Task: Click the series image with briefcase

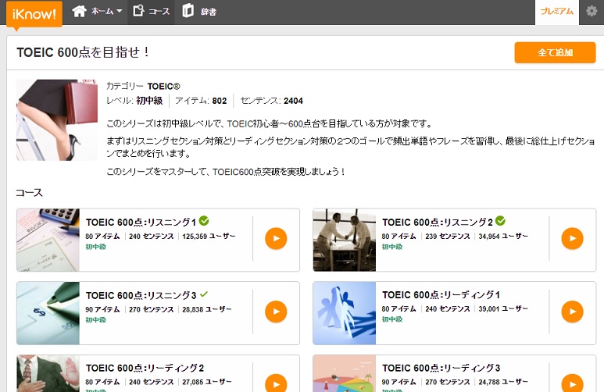Action: pyautogui.click(x=57, y=119)
